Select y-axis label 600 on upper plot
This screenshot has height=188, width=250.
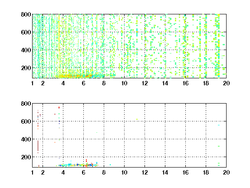tap(26, 32)
